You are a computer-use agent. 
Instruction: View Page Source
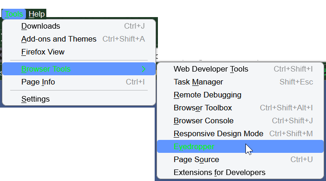[240, 159]
